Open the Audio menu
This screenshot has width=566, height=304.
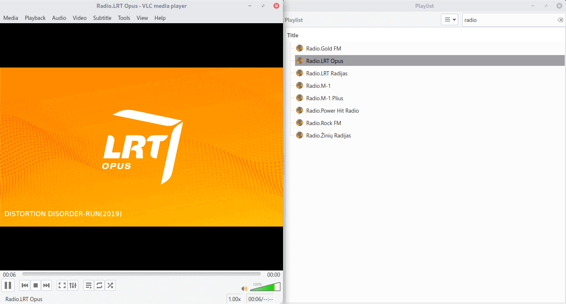click(x=59, y=18)
